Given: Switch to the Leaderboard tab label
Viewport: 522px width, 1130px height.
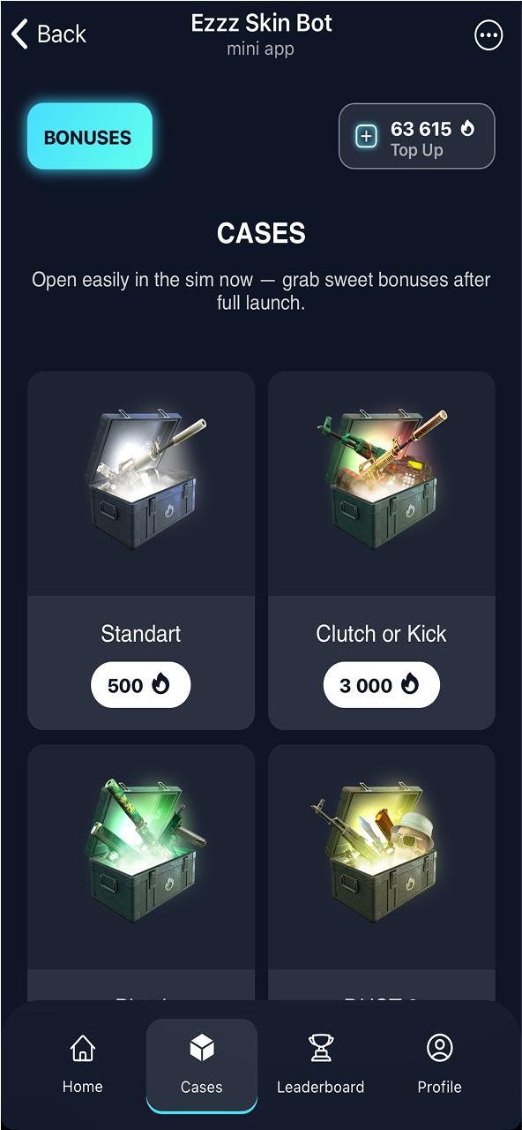Looking at the screenshot, I should (x=320, y=1088).
